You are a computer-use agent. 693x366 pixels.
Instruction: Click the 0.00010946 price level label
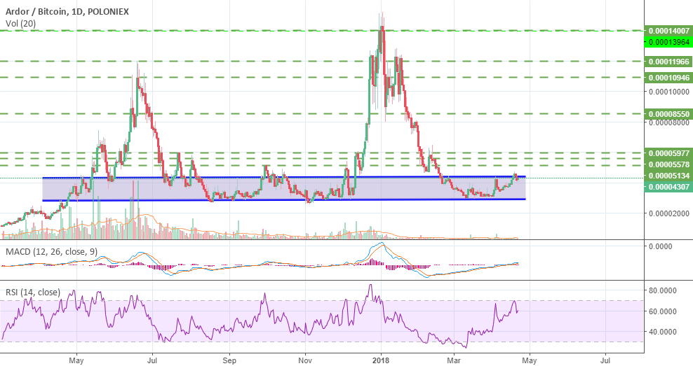(668, 78)
